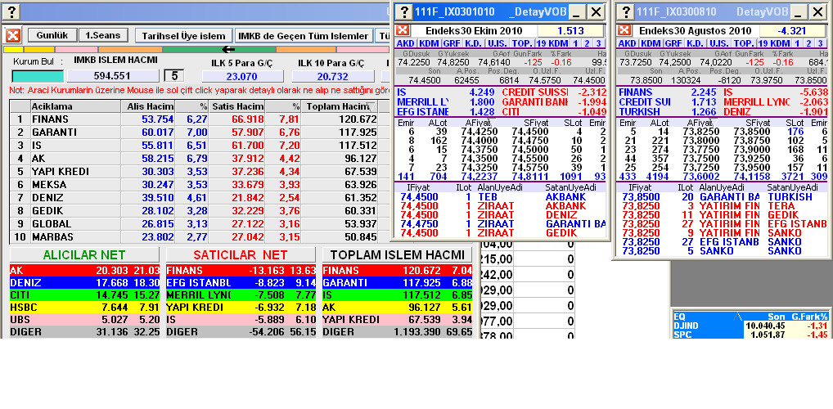The height and width of the screenshot is (409, 833).
Task: Select KDM tab in Endeks30 Agustos window
Action: coord(651,43)
